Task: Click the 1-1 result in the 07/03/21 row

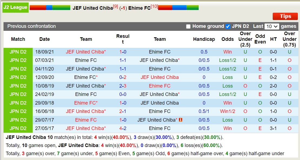Action: [x=122, y=60]
